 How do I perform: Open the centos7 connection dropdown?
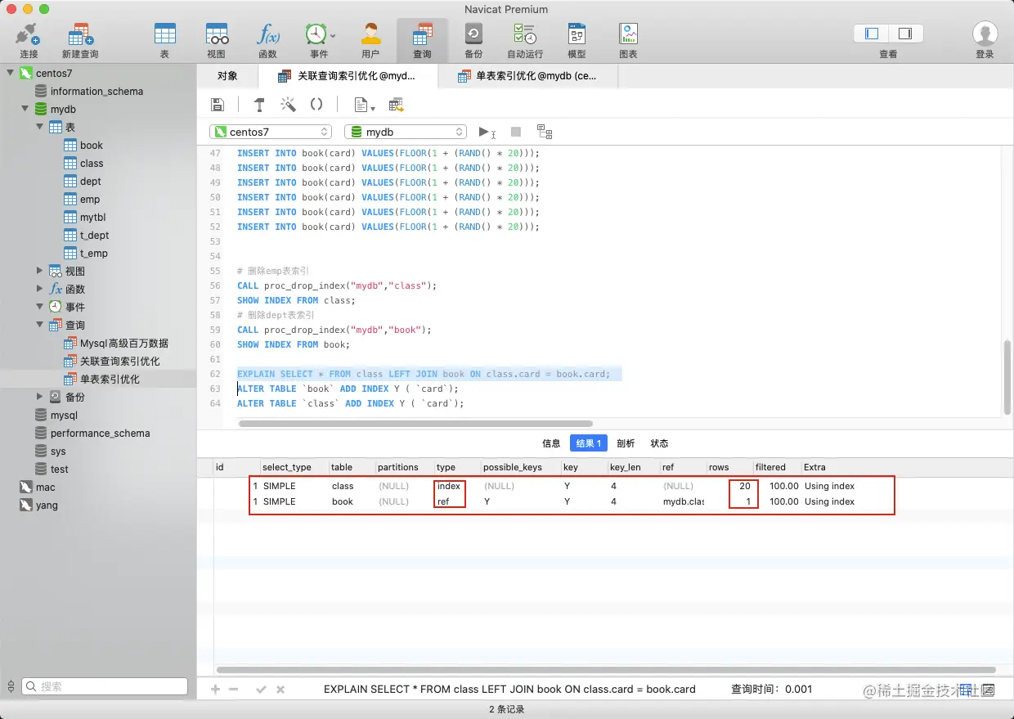[x=271, y=132]
